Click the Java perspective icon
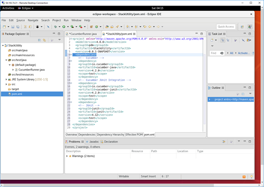This screenshot has height=187, width=264. [x=250, y=27]
